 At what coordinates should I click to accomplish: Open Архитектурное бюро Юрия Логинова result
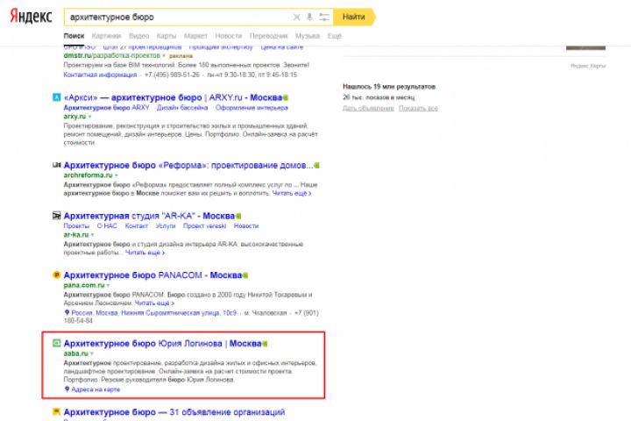pos(163,344)
